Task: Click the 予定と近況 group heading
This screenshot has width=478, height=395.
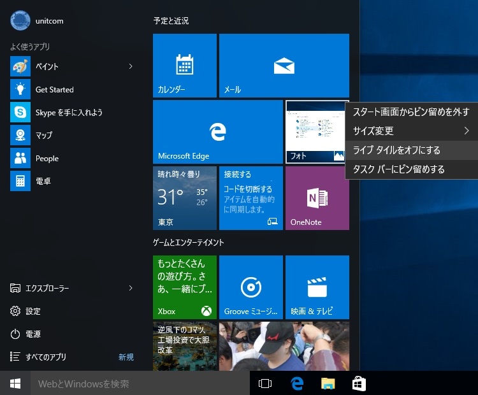Action: coord(171,21)
